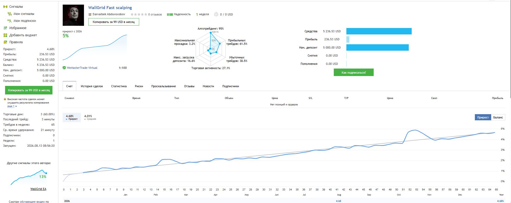511x203 pixels.
Task: Switch chart to Balance (Баланс) toggle
Action: 498,117
